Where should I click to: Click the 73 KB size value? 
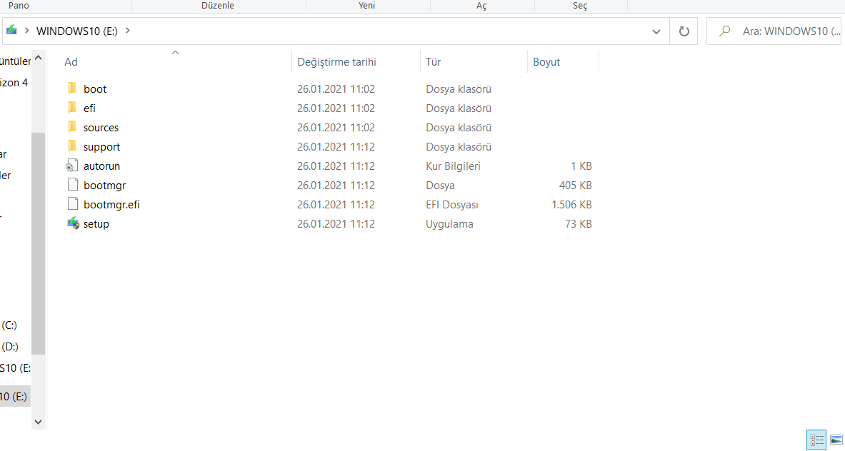(579, 224)
